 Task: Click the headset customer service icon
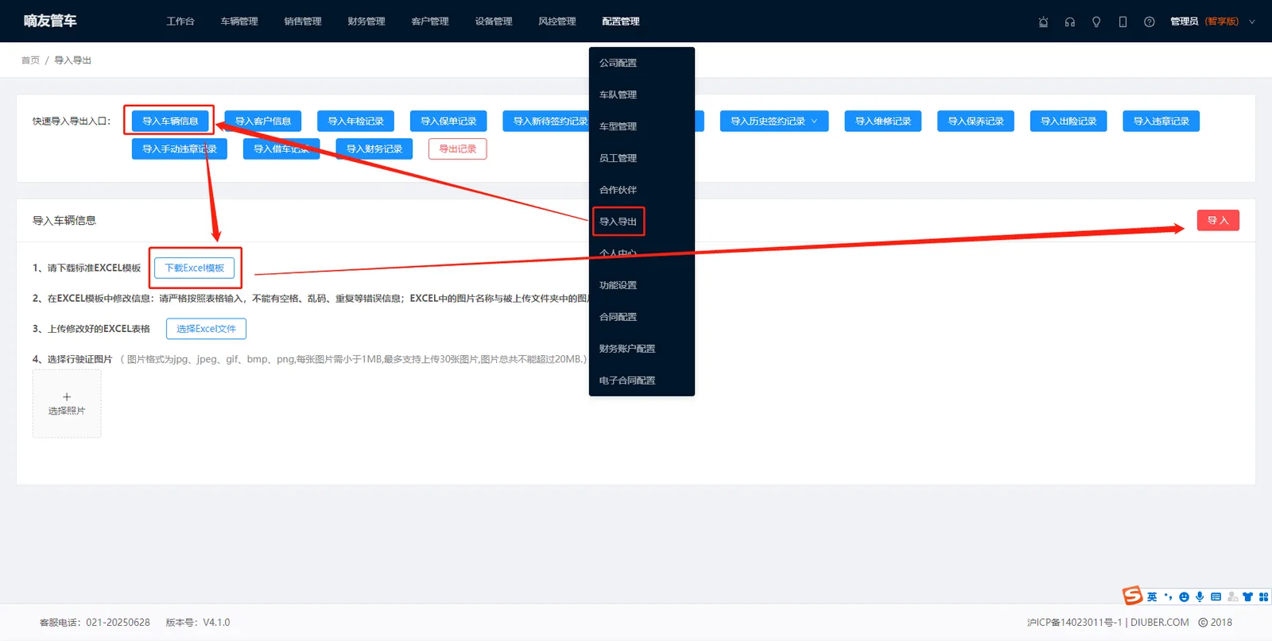tap(1070, 21)
